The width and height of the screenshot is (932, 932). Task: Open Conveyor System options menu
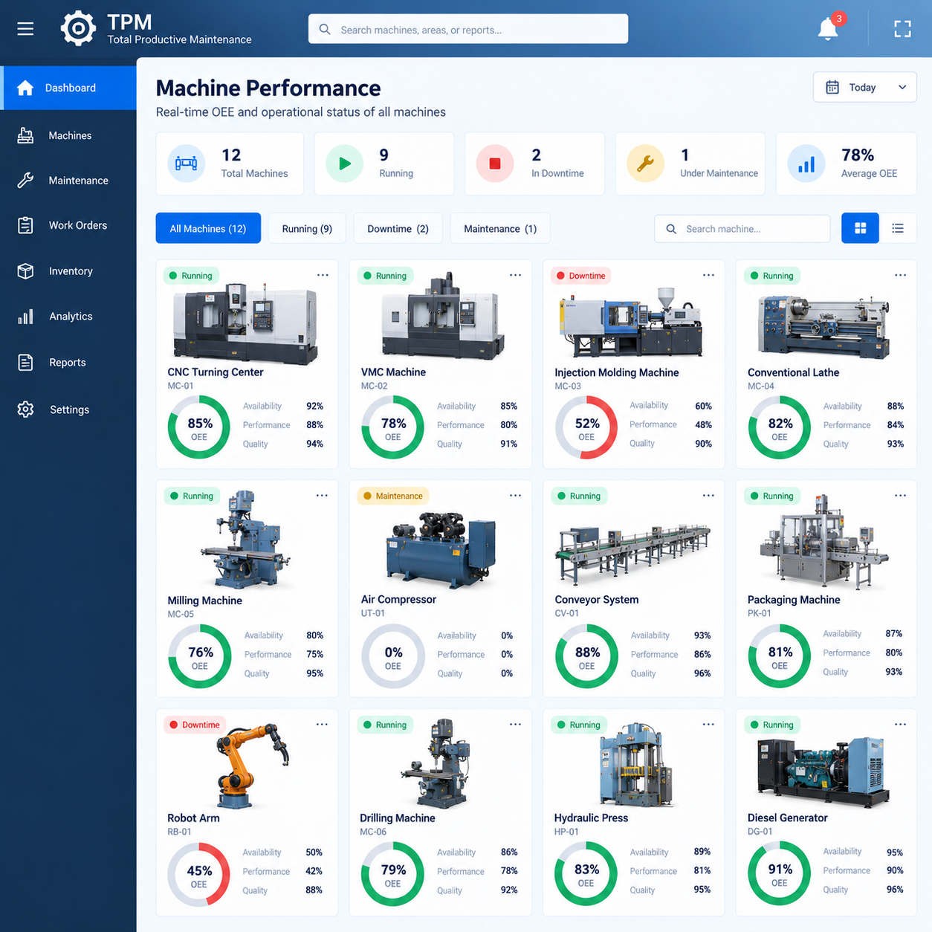708,496
